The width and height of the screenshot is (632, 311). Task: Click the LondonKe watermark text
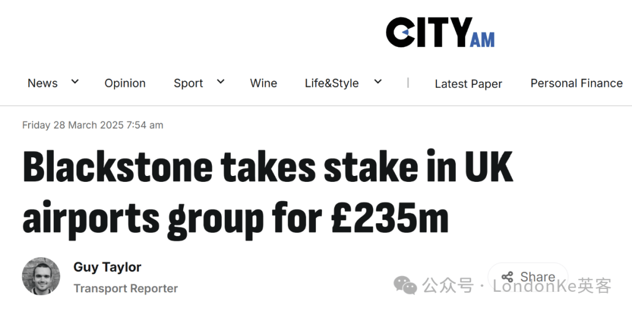(x=552, y=286)
